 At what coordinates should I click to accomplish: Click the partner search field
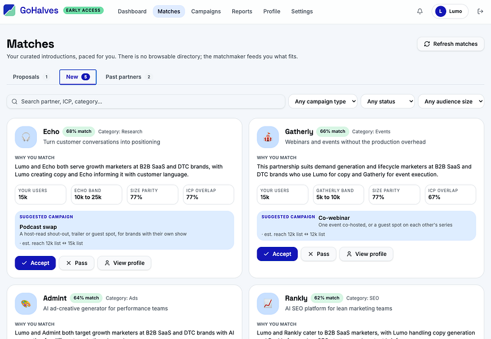(146, 102)
